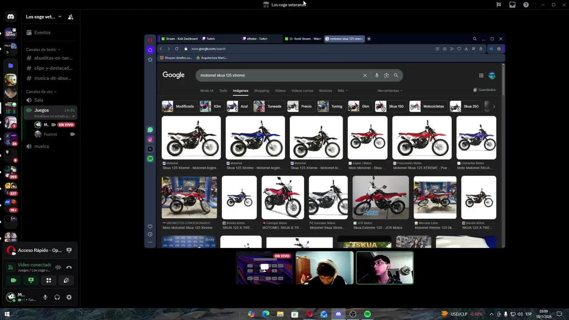Open the activities shapes button

(x=48, y=280)
